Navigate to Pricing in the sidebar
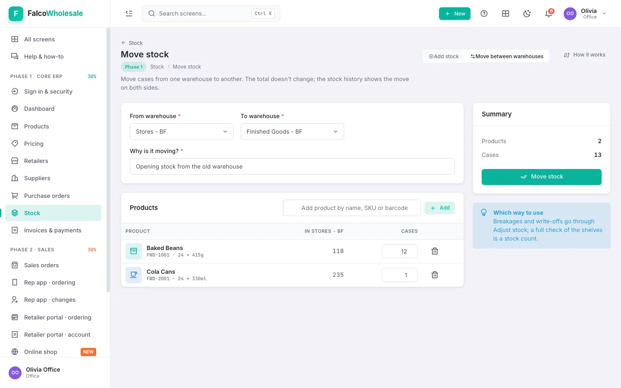 (x=53, y=144)
